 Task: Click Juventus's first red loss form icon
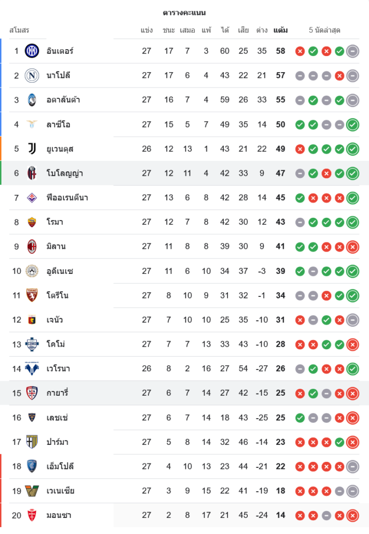click(300, 149)
